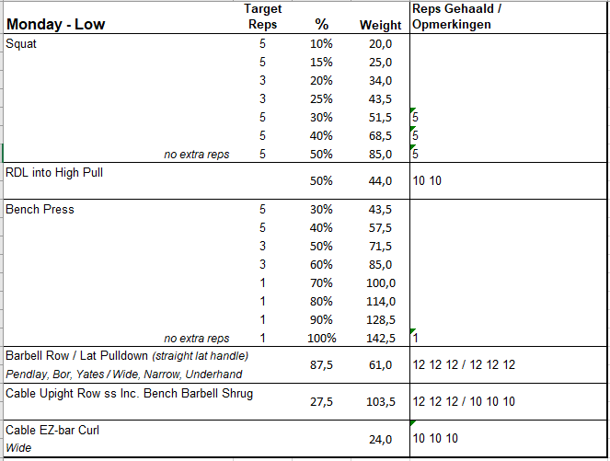This screenshot has height=461, width=610.
Task: Click the "Target Reps" column header cell
Action: pyautogui.click(x=263, y=17)
